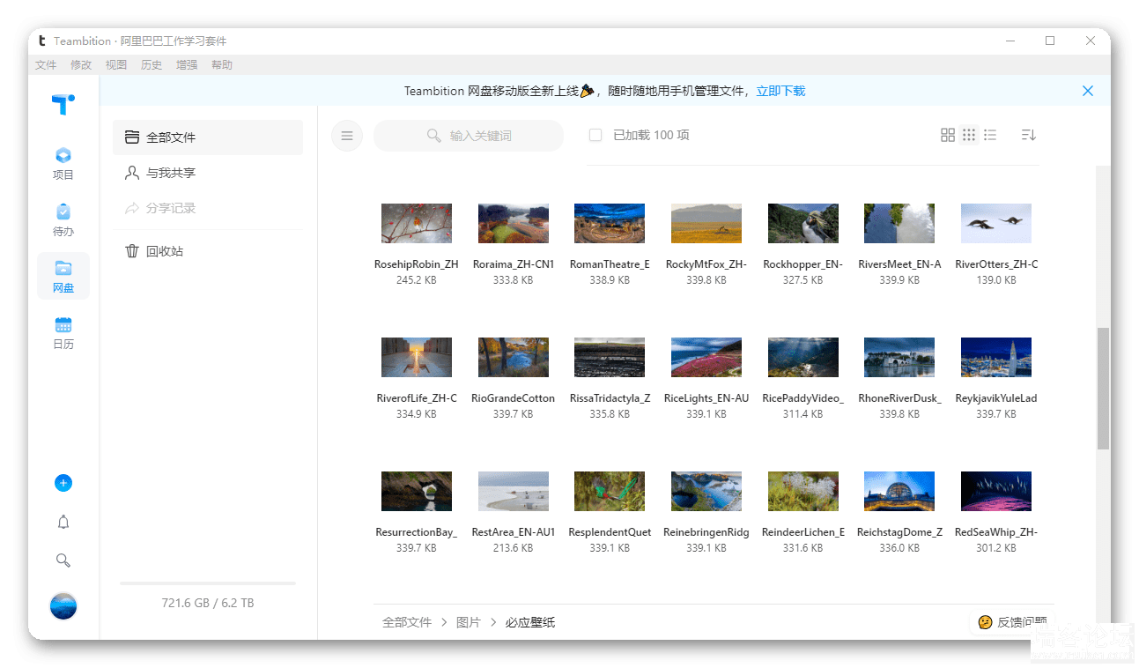The width and height of the screenshot is (1139, 668).
Task: Click the 立即下载 download link
Action: click(x=780, y=91)
